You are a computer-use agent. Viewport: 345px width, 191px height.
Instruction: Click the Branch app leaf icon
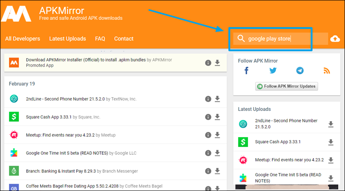click(x=14, y=171)
